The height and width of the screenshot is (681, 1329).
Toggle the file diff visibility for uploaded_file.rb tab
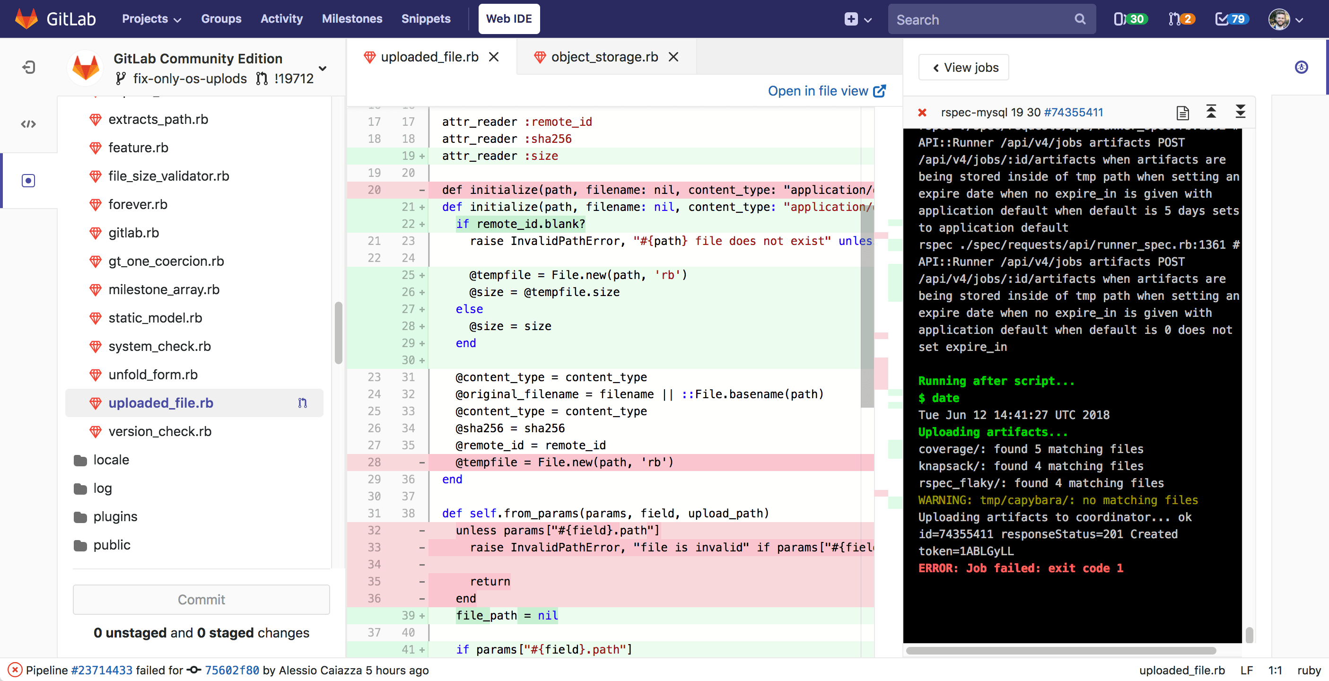(301, 402)
